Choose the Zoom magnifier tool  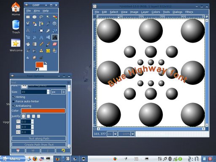(x=55, y=24)
